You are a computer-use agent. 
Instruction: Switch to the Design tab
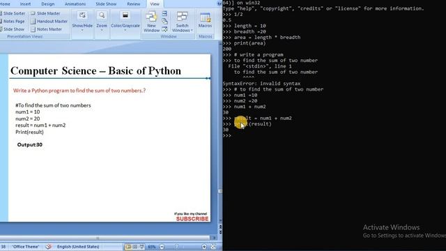tap(48, 4)
